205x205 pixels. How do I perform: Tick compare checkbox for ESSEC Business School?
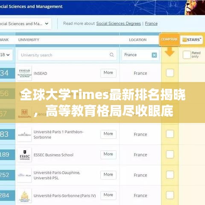(x=170, y=154)
